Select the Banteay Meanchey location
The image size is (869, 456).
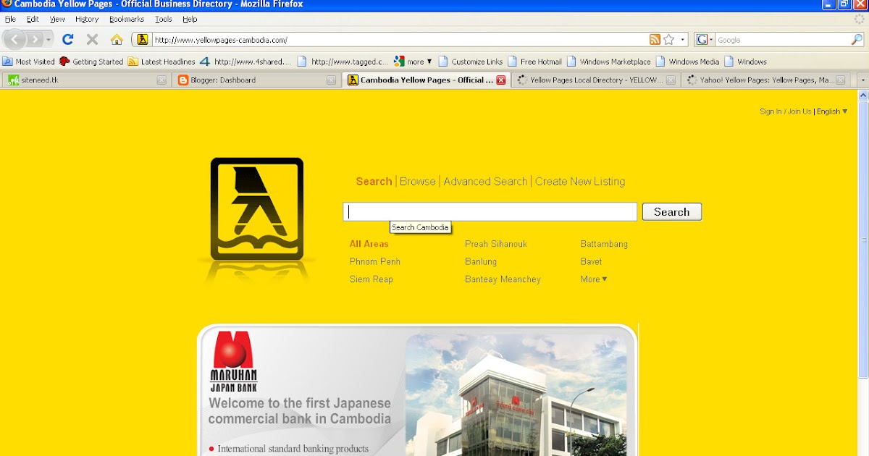503,279
